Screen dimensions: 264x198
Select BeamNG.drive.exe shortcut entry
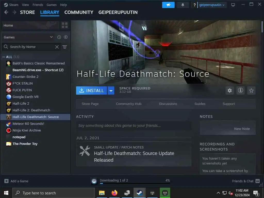pos(36,70)
